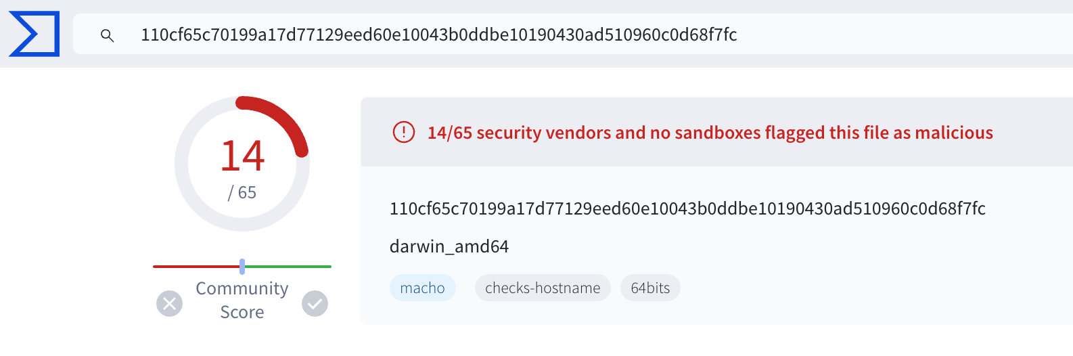Select the checks-hostname tag
The image size is (1073, 356).
(543, 288)
